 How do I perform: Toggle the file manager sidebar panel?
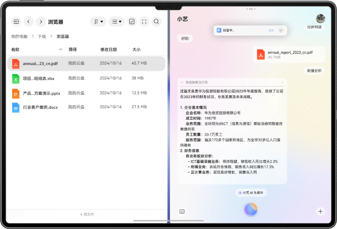[16, 22]
